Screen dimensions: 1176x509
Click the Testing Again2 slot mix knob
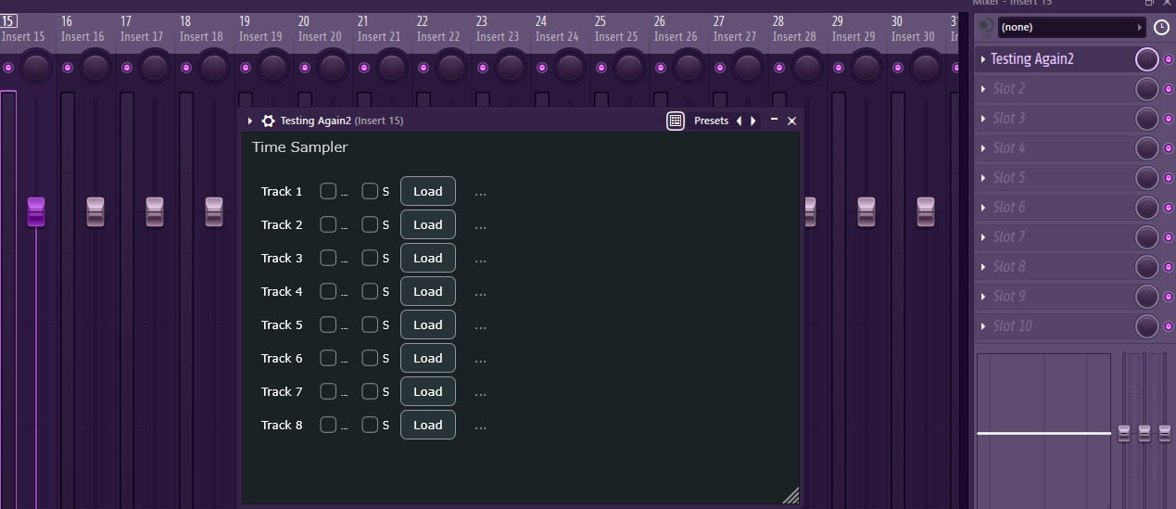pos(1146,59)
